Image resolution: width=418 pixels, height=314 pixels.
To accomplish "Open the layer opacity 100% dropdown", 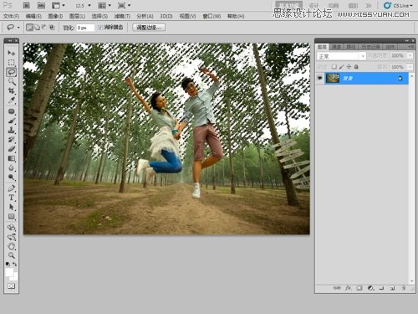I will pyautogui.click(x=410, y=56).
